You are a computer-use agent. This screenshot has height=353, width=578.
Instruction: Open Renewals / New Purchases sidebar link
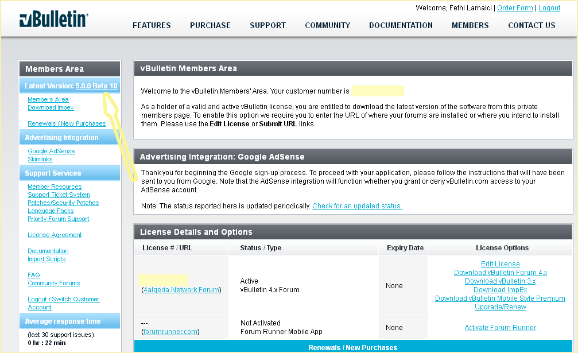point(67,123)
